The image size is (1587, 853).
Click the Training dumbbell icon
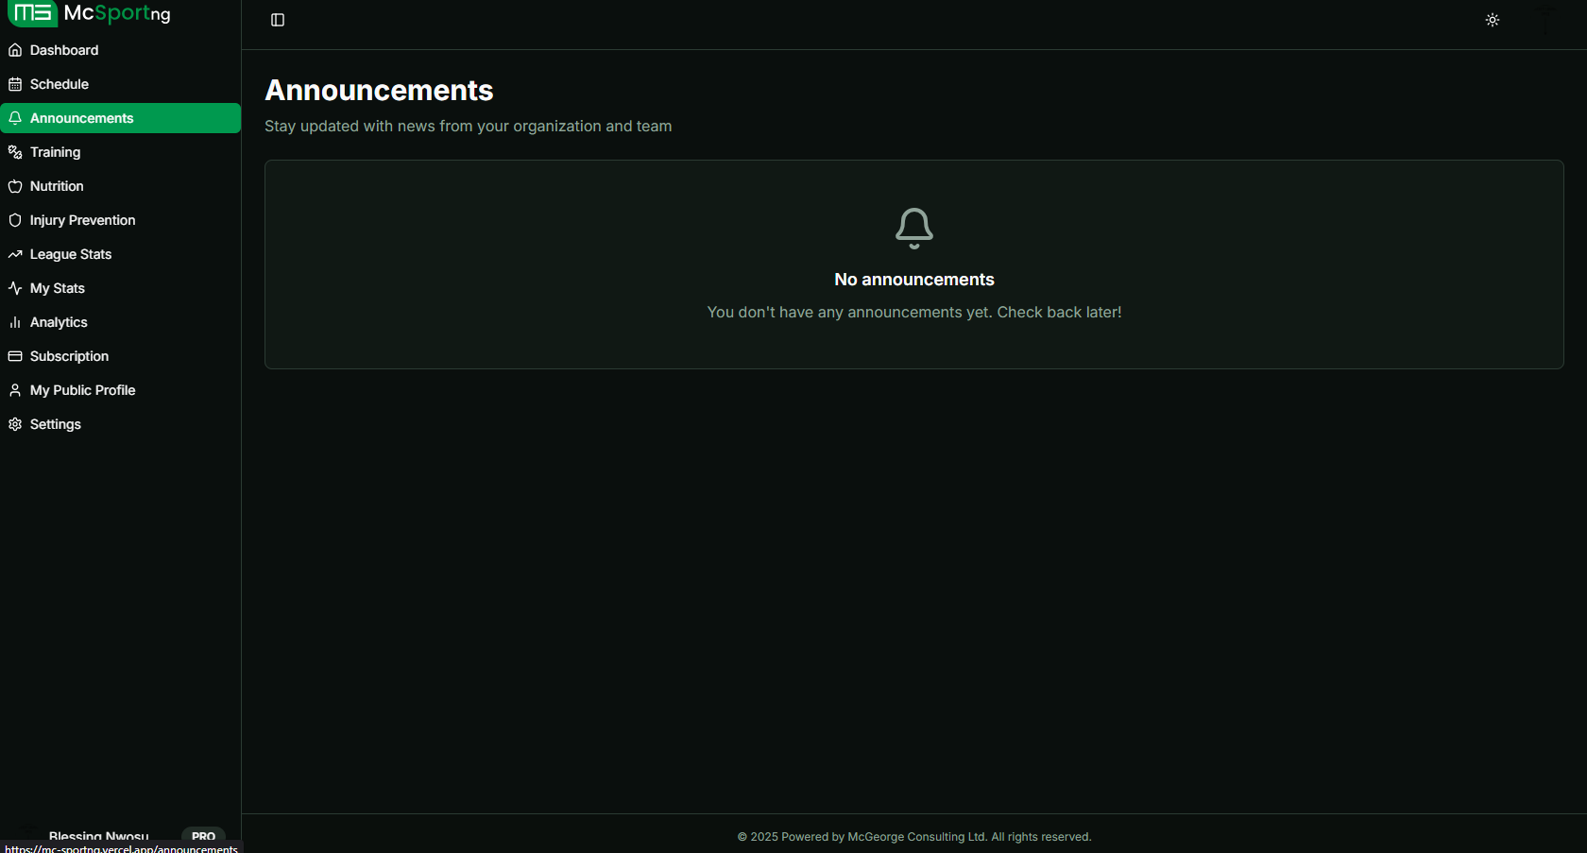[x=15, y=152]
